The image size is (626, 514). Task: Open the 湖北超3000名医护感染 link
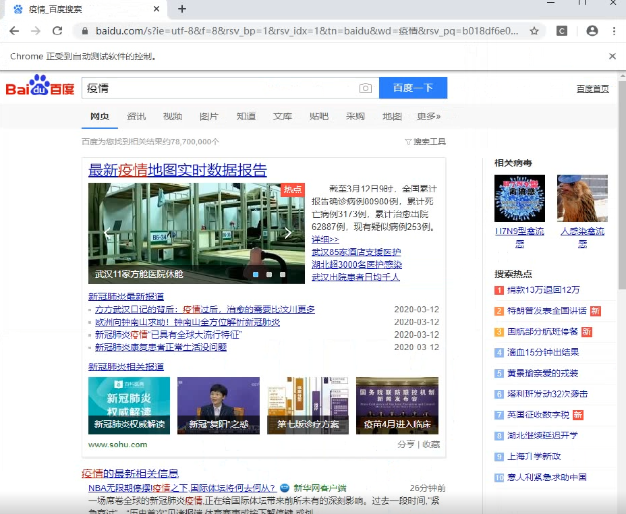click(357, 264)
